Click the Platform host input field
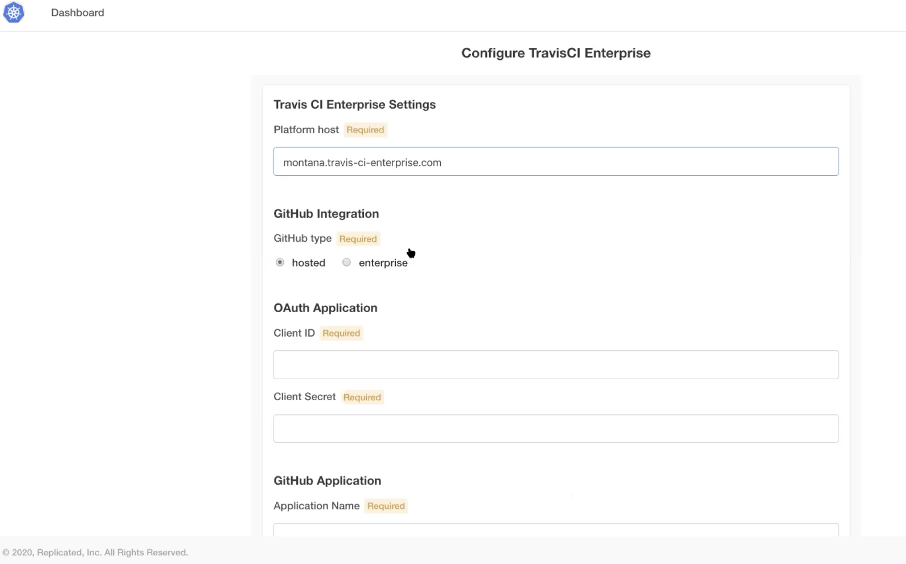Screen dimensions: 906x564 point(556,161)
